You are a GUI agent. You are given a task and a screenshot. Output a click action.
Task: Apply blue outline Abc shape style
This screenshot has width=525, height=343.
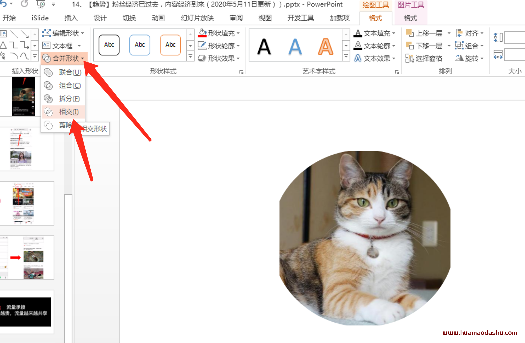tap(140, 45)
